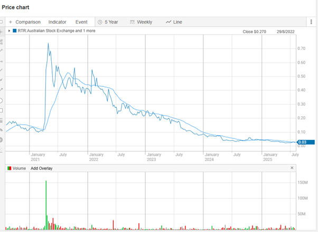Select the rectangle drawing tool
The height and width of the screenshot is (232, 318).
click(1, 110)
